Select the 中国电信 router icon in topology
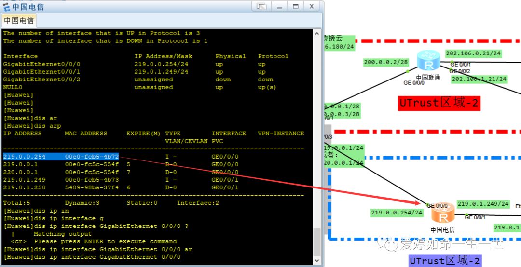The height and width of the screenshot is (267, 521). tap(443, 213)
